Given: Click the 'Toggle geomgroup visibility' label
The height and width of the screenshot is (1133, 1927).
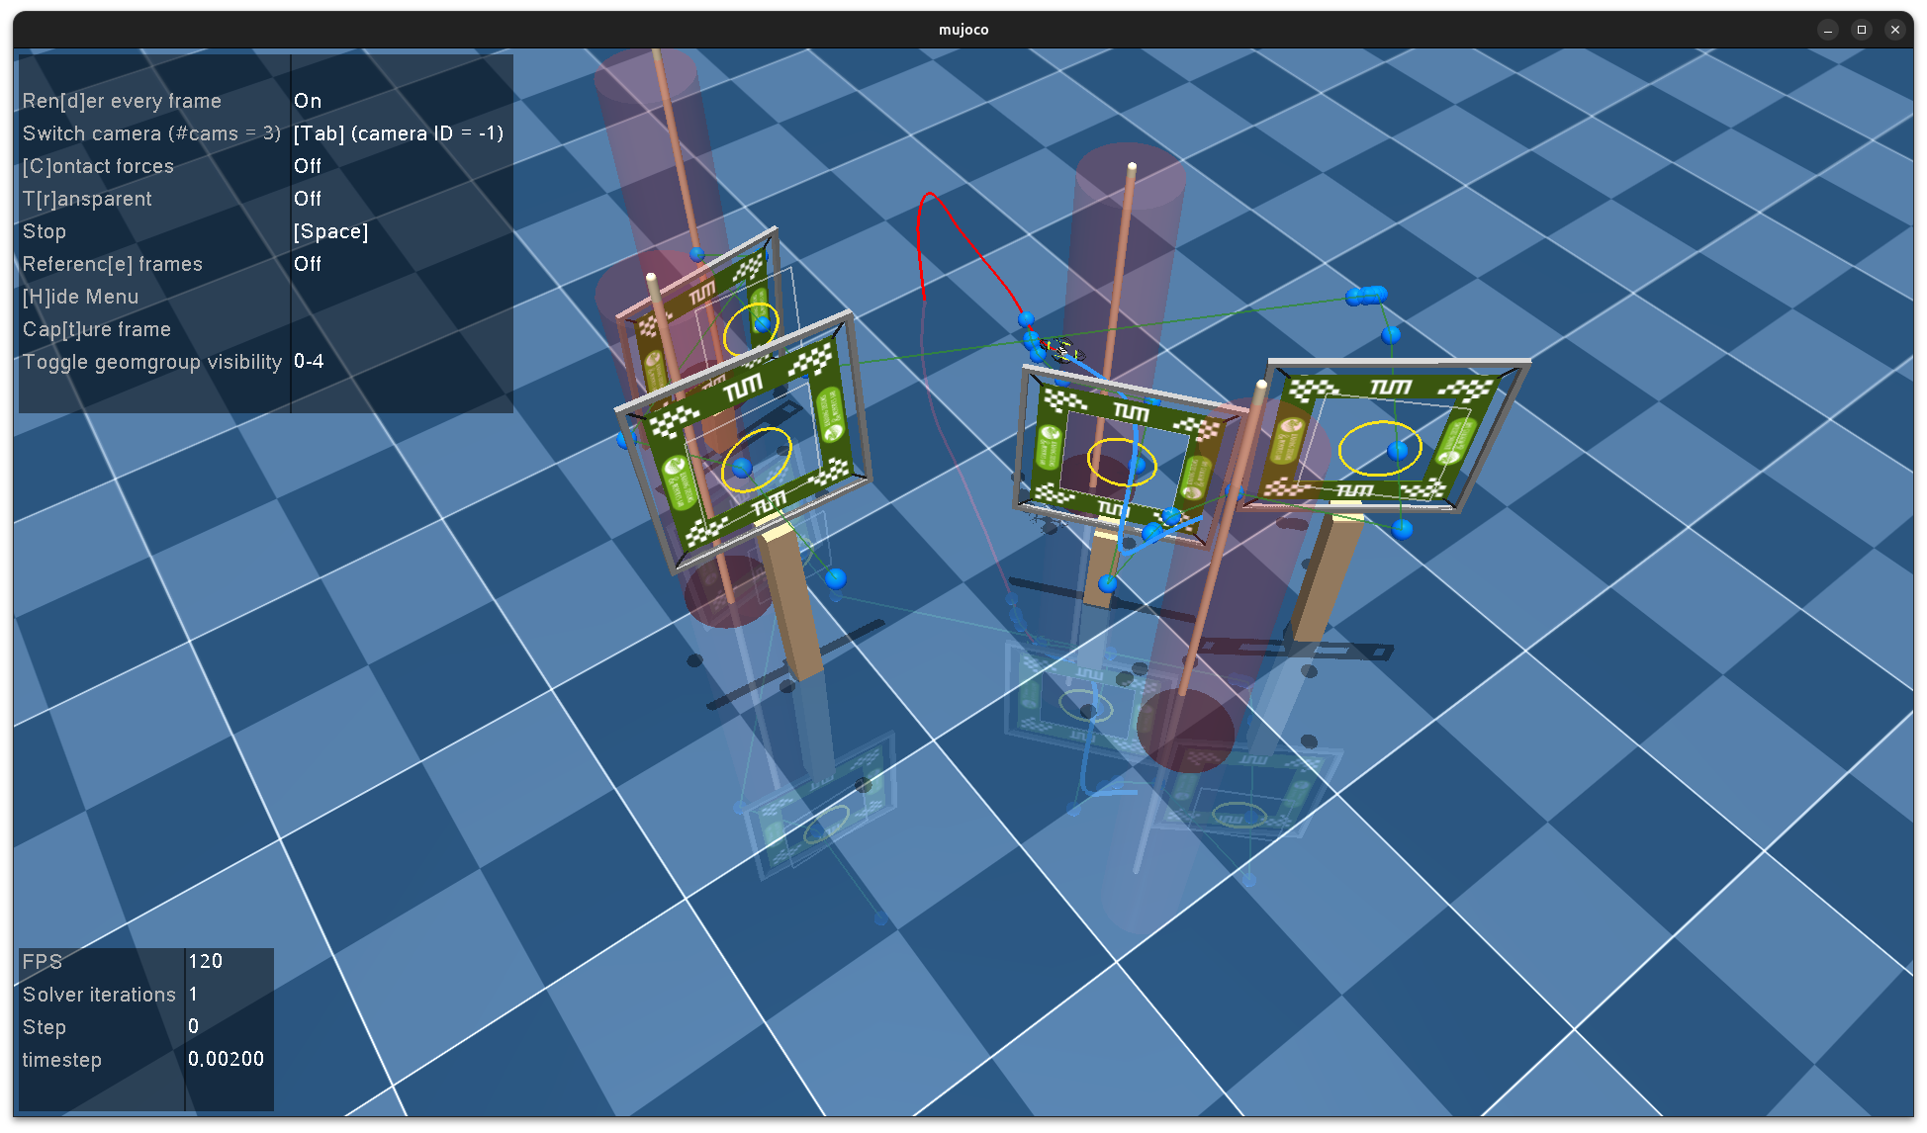Looking at the screenshot, I should pyautogui.click(x=152, y=362).
